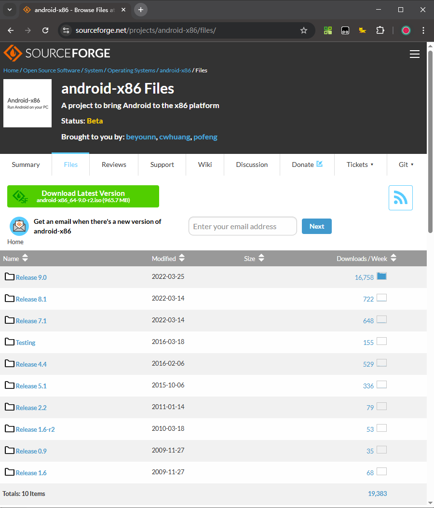434x508 pixels.
Task: Click the Next button
Action: coord(317,226)
